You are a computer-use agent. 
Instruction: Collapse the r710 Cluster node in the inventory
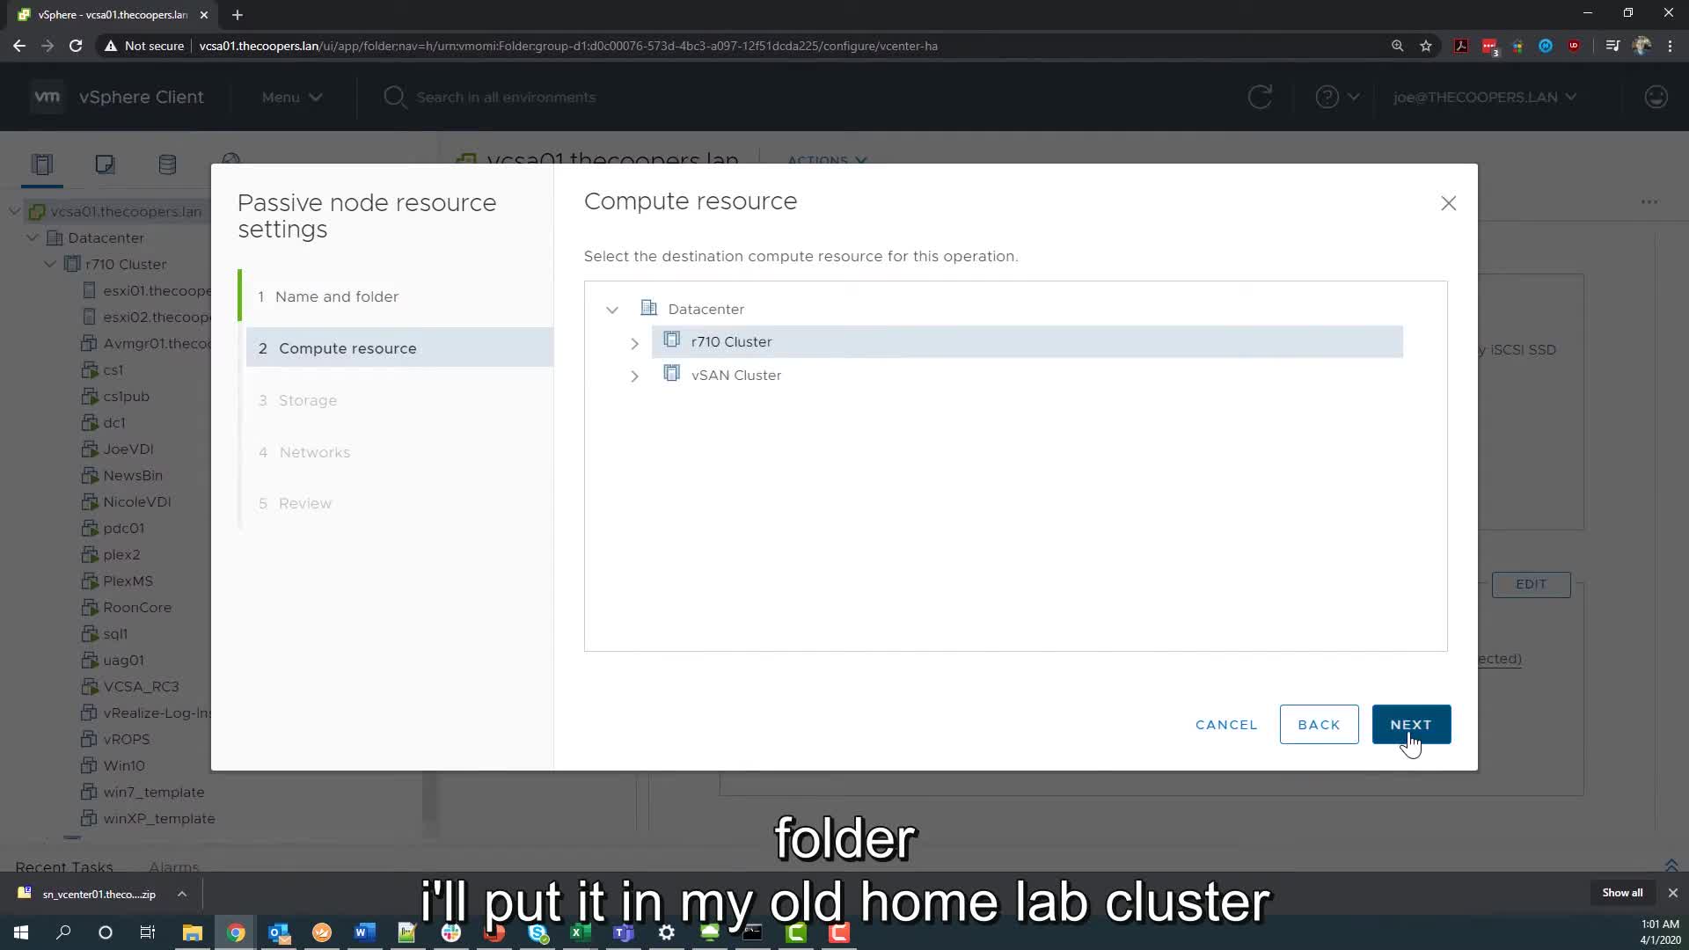pyautogui.click(x=50, y=264)
